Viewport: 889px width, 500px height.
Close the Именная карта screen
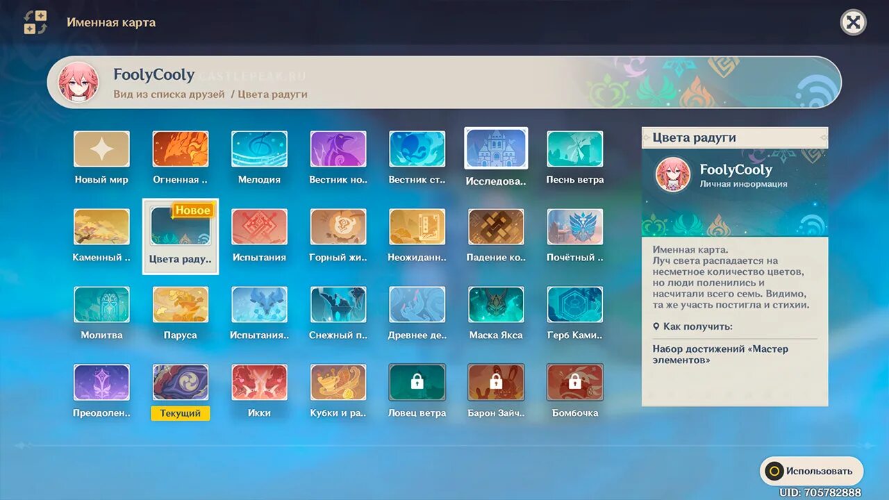854,22
